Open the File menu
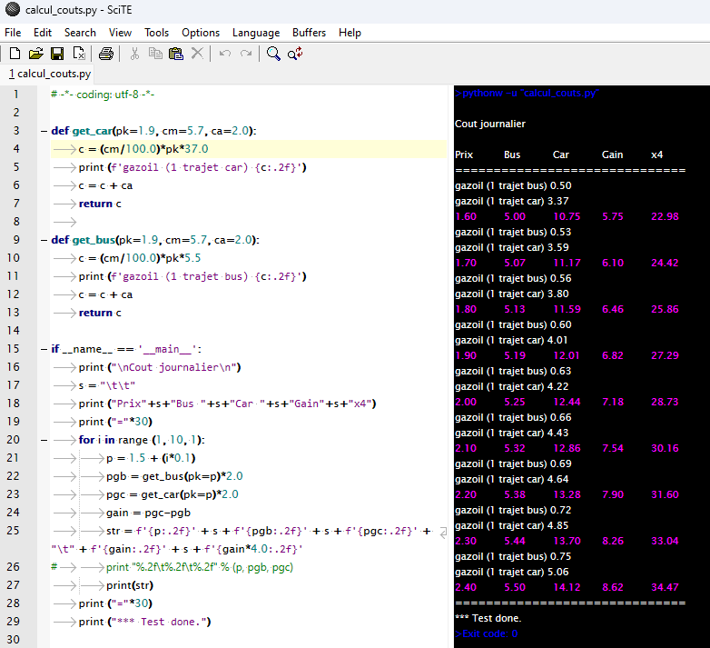This screenshot has width=710, height=648. click(x=13, y=33)
